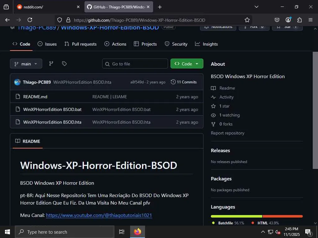Close the reddit.com tab
The height and width of the screenshot is (238, 318).
pos(78,7)
